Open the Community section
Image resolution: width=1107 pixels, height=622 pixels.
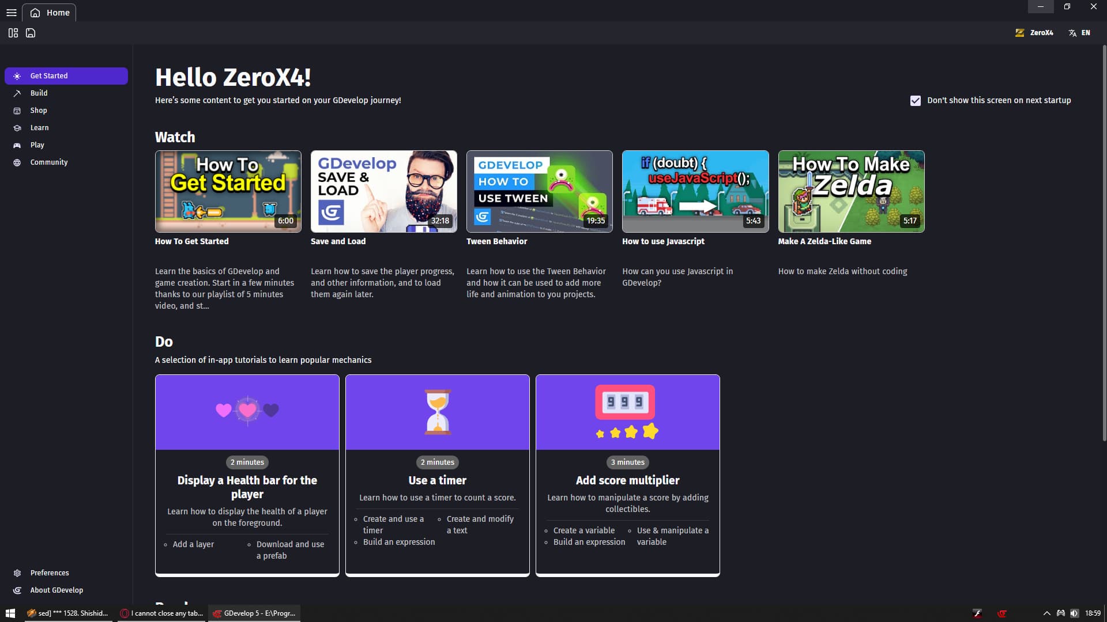[x=66, y=162]
